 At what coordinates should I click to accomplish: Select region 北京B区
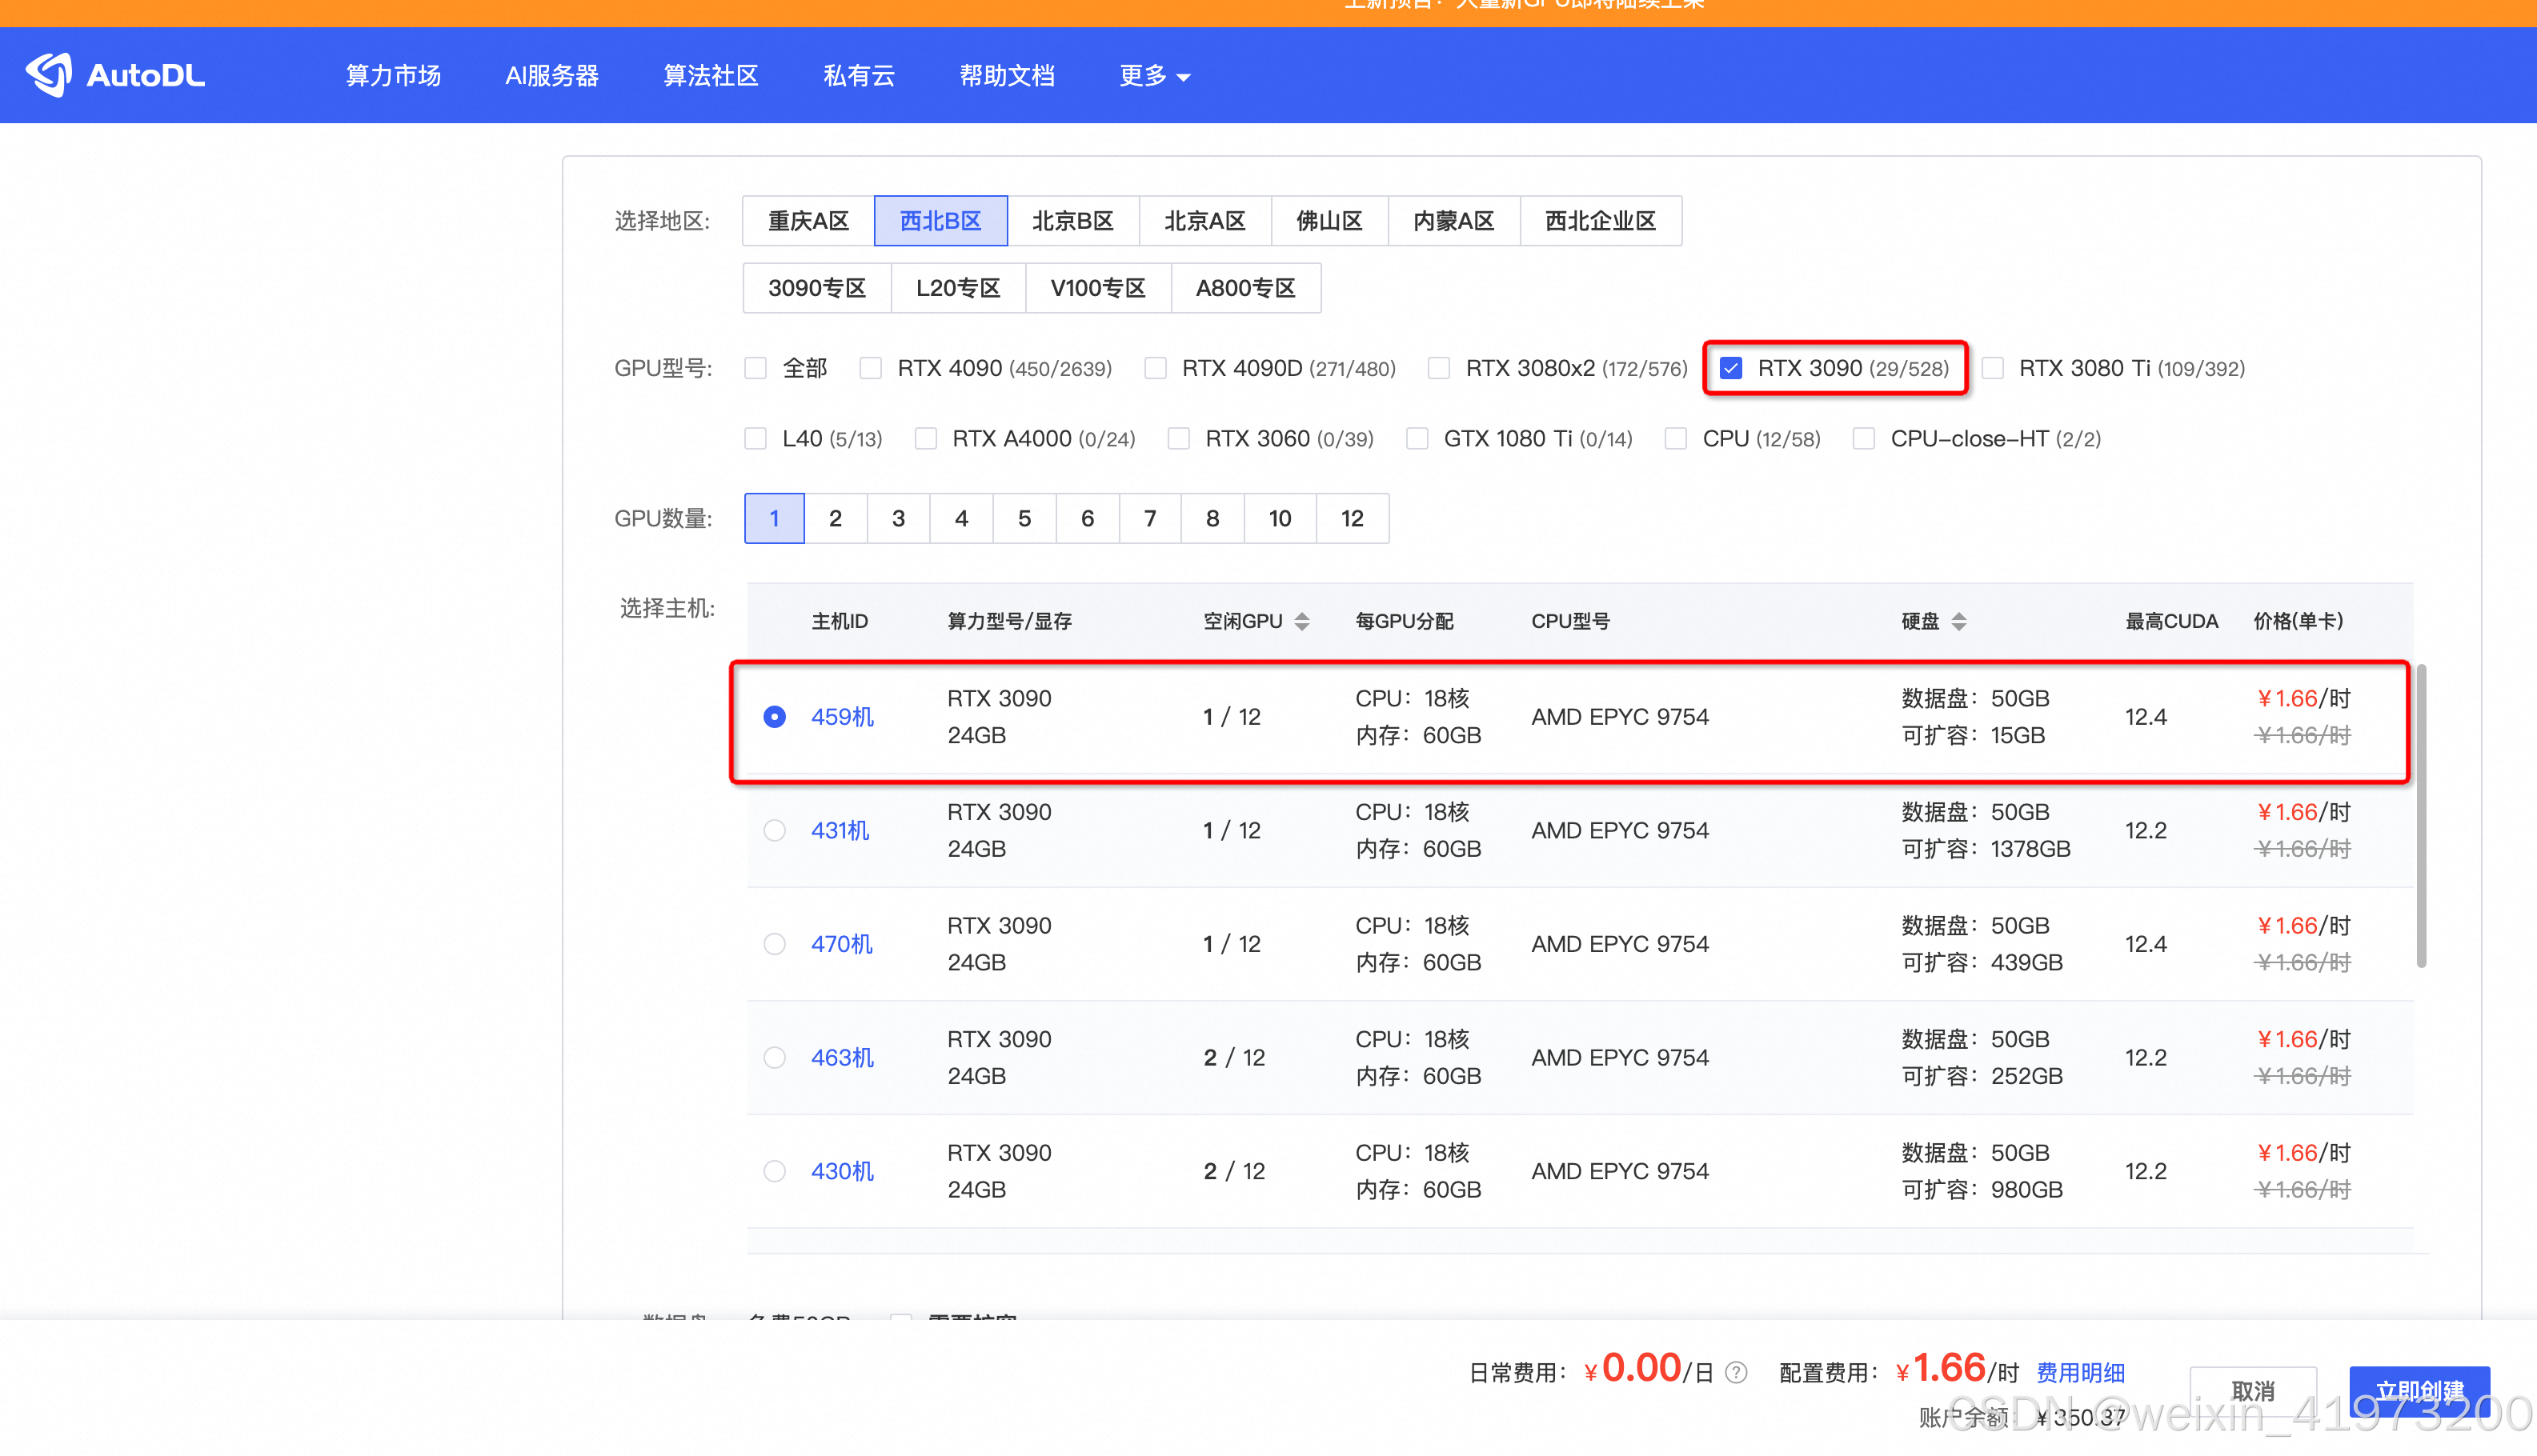[1072, 221]
